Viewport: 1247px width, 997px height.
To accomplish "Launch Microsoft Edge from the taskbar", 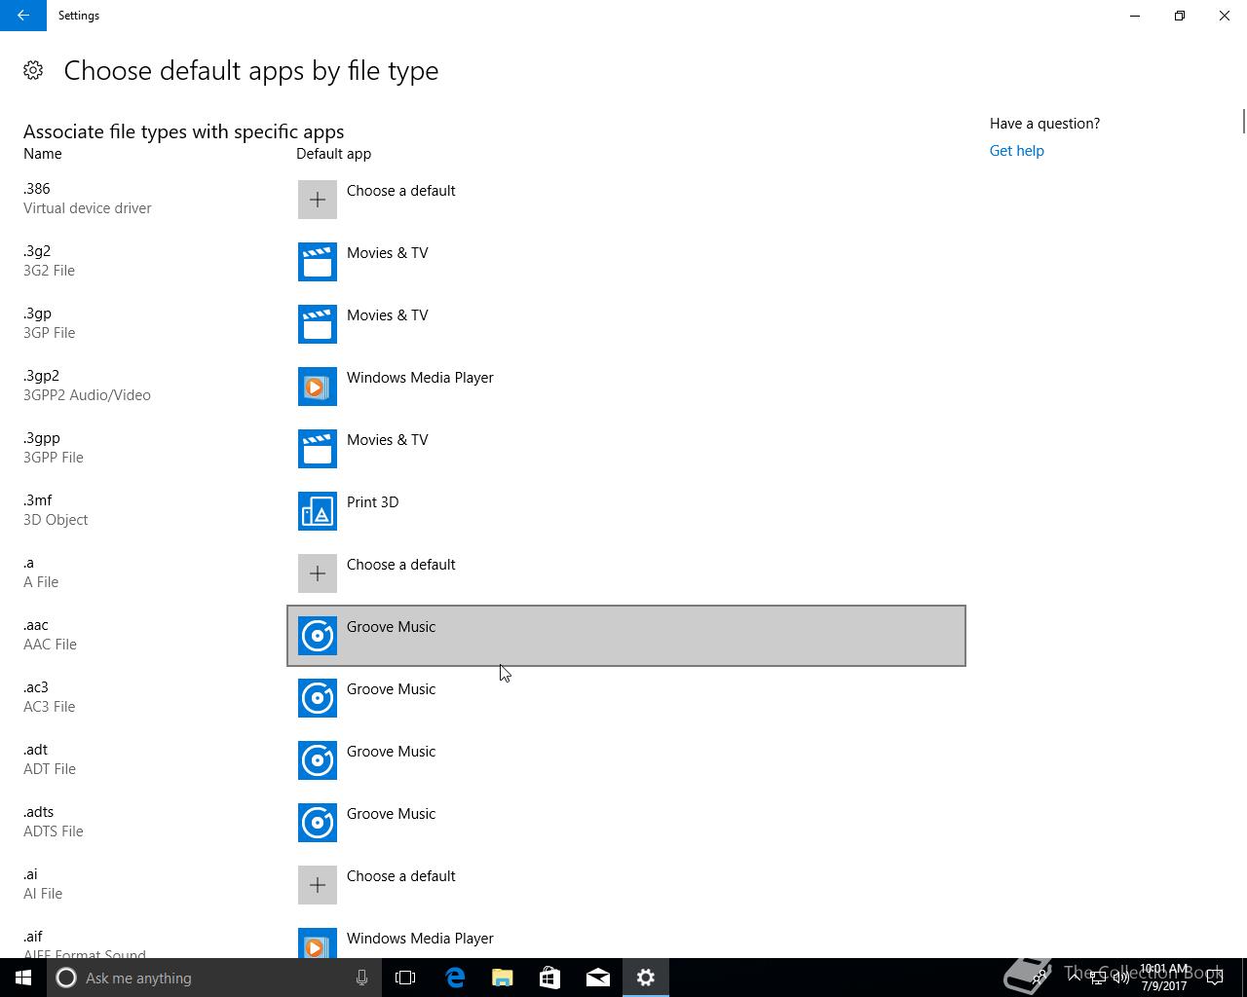I will coord(455,978).
